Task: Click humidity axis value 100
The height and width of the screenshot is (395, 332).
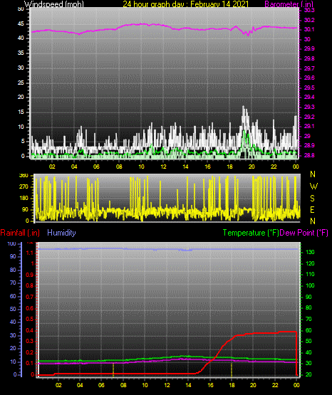Action: click(x=11, y=243)
